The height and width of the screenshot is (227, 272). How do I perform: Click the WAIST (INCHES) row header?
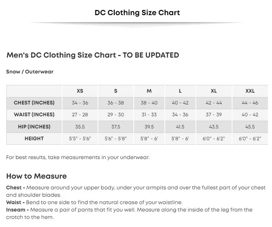(34, 114)
